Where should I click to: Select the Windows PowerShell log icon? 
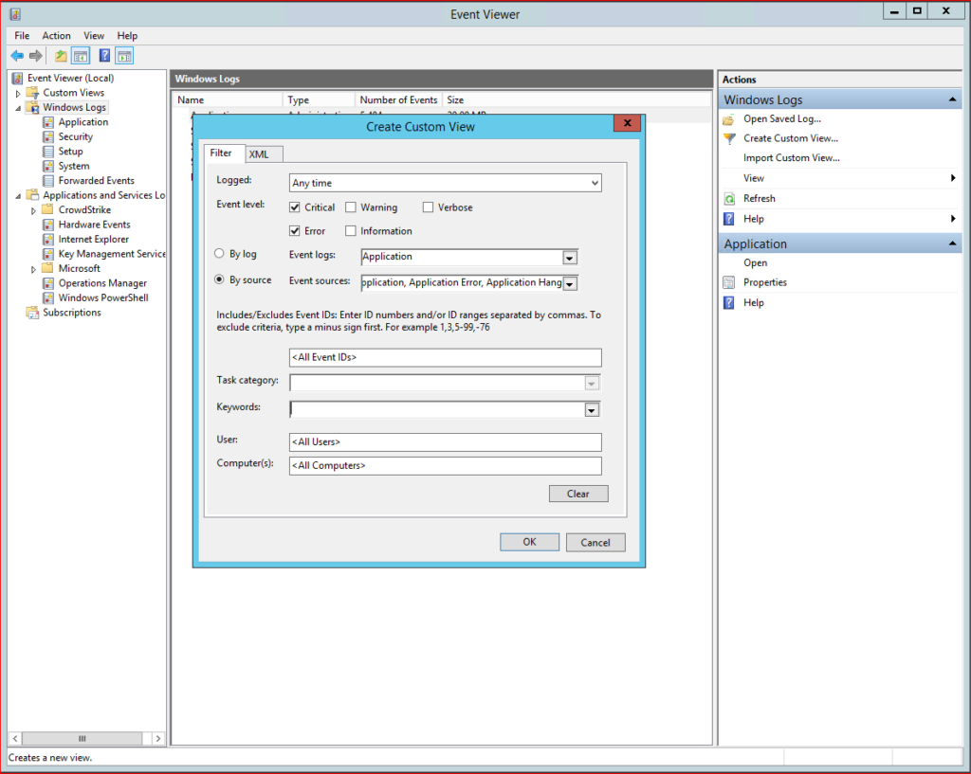[x=48, y=297]
